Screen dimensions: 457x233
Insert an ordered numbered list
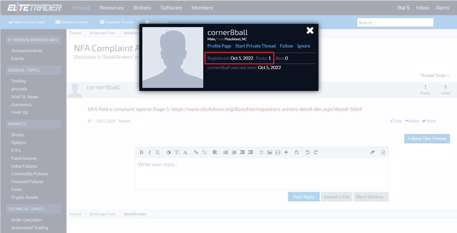(234, 152)
